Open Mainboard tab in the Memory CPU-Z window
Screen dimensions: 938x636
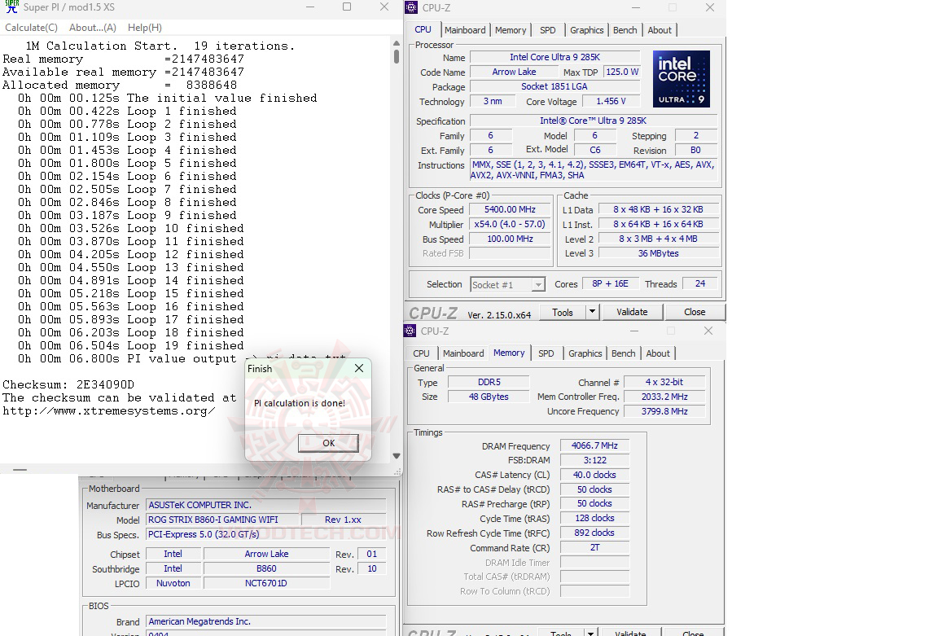pos(463,353)
